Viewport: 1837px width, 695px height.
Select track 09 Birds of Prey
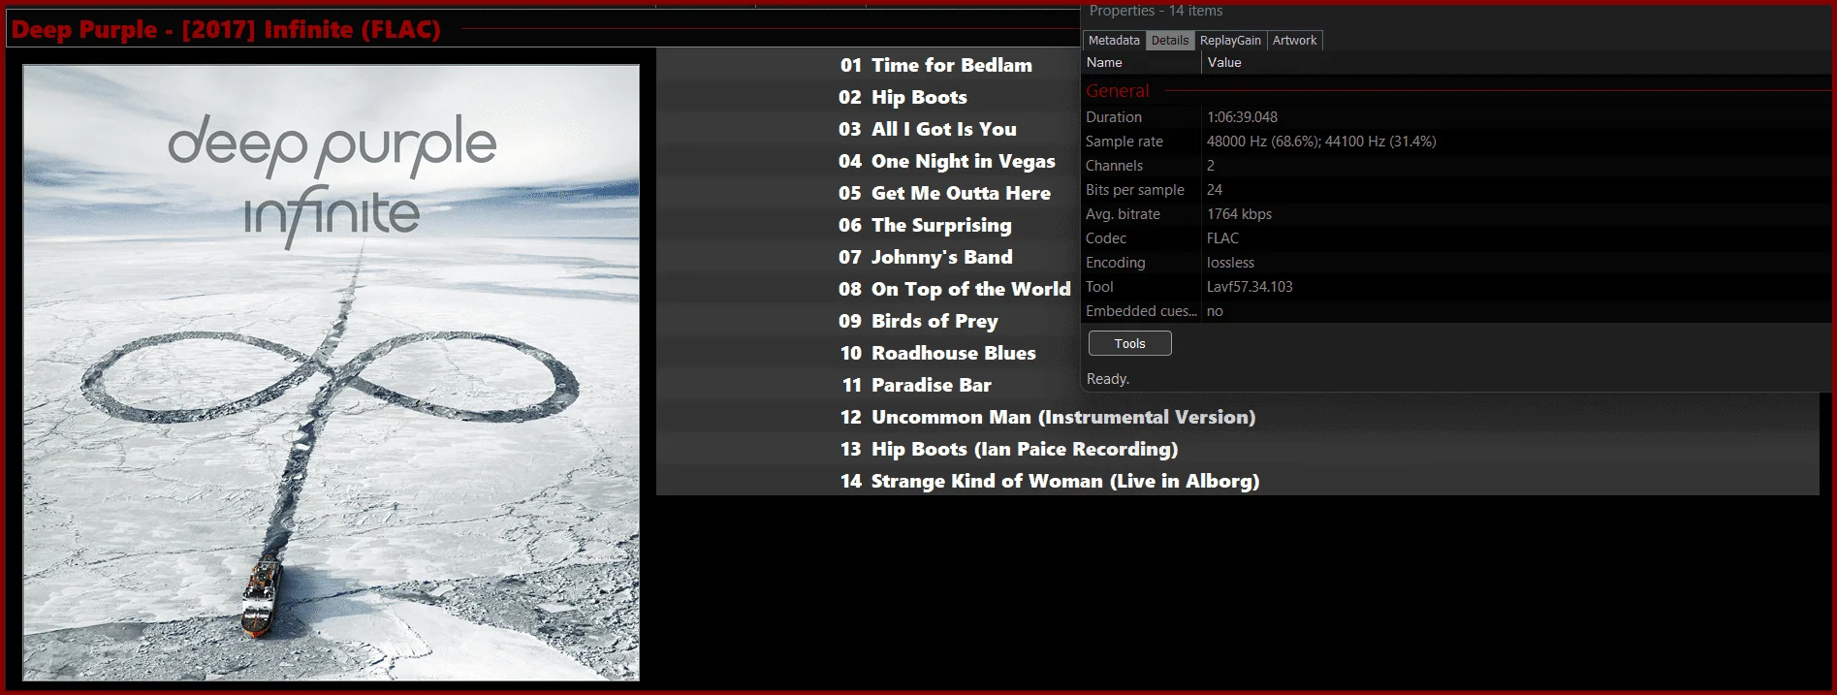(x=918, y=321)
